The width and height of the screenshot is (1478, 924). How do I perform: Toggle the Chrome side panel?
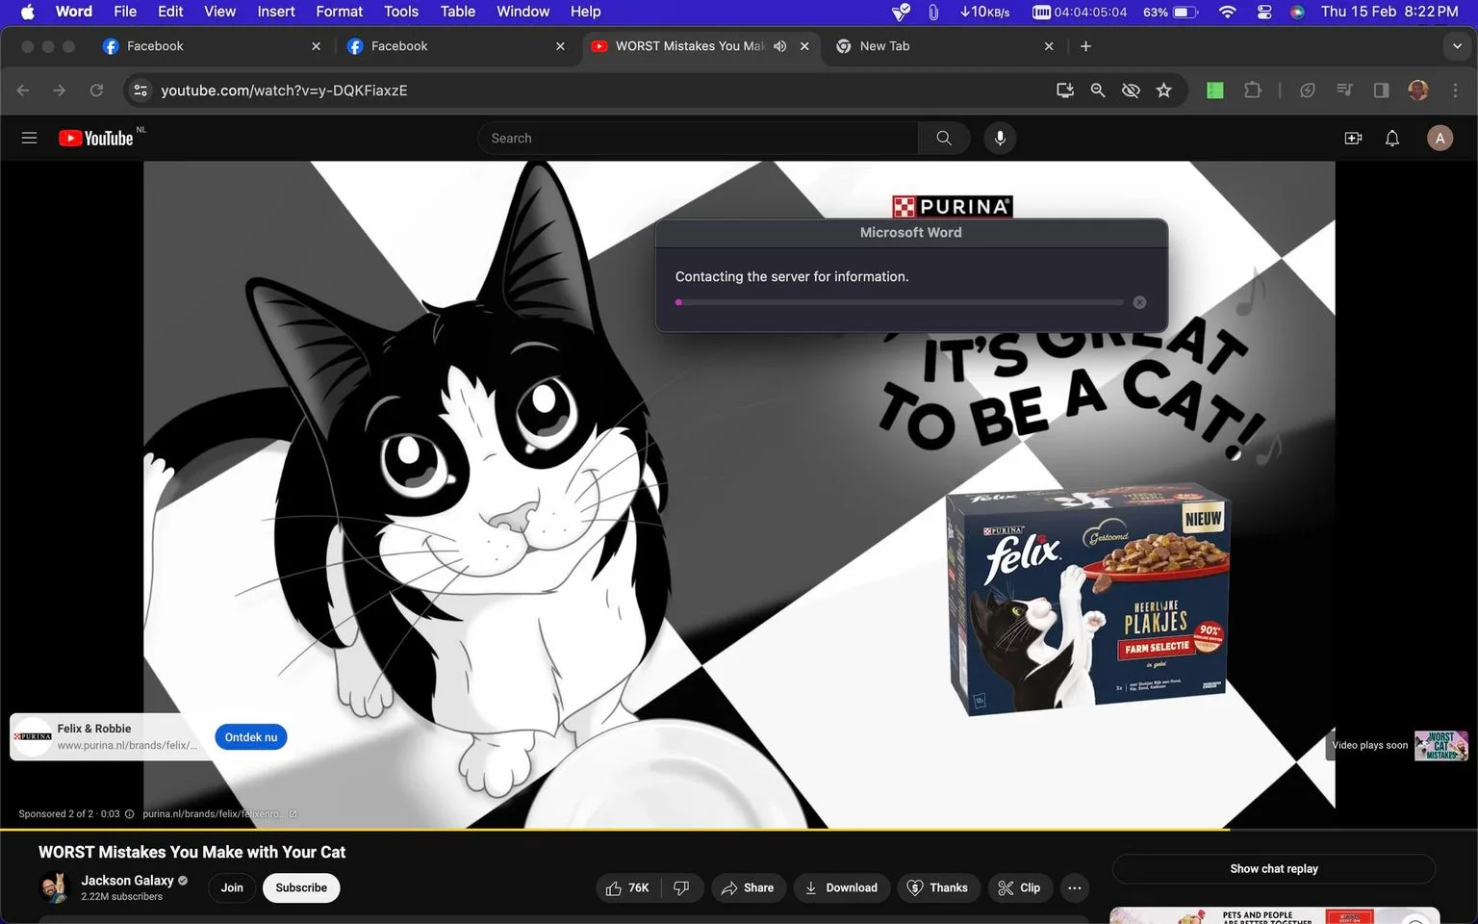click(1381, 90)
